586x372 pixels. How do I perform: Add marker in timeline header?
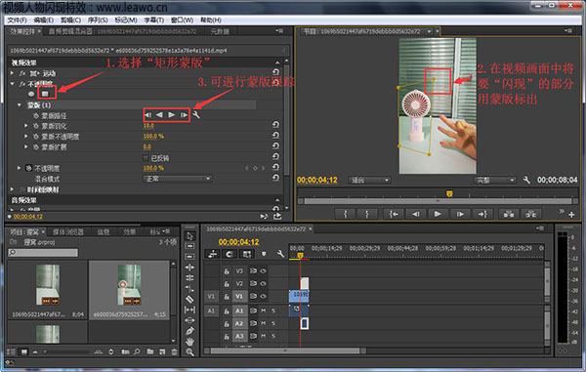264,254
